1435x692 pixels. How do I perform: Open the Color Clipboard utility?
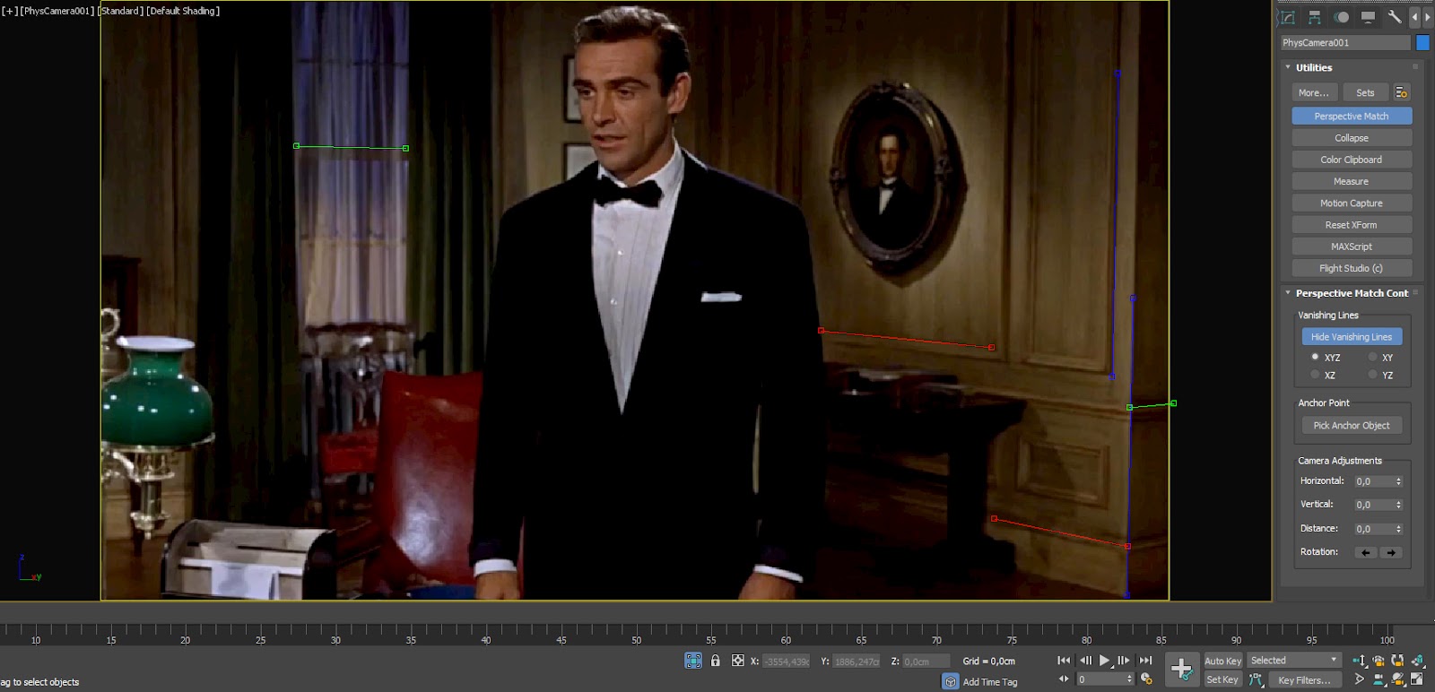(1352, 160)
